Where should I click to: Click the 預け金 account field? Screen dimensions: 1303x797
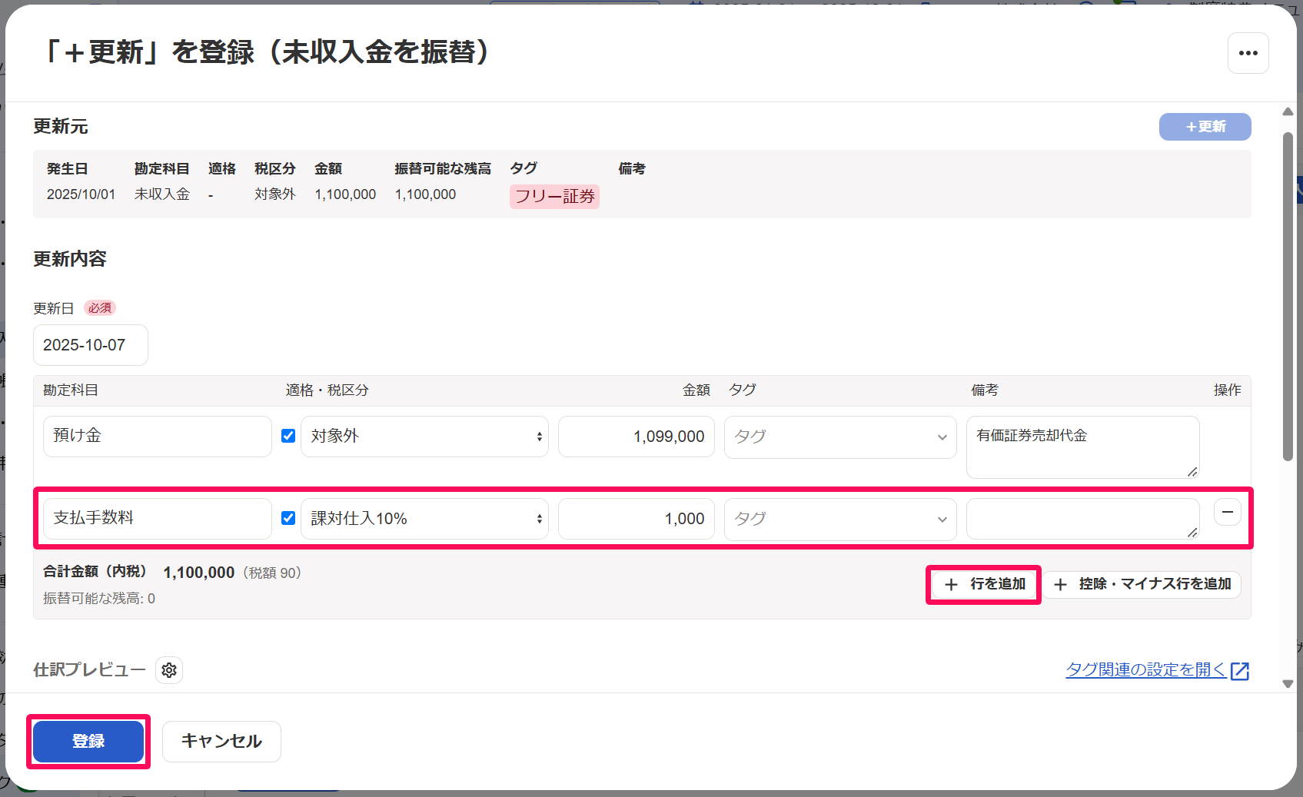(x=158, y=437)
